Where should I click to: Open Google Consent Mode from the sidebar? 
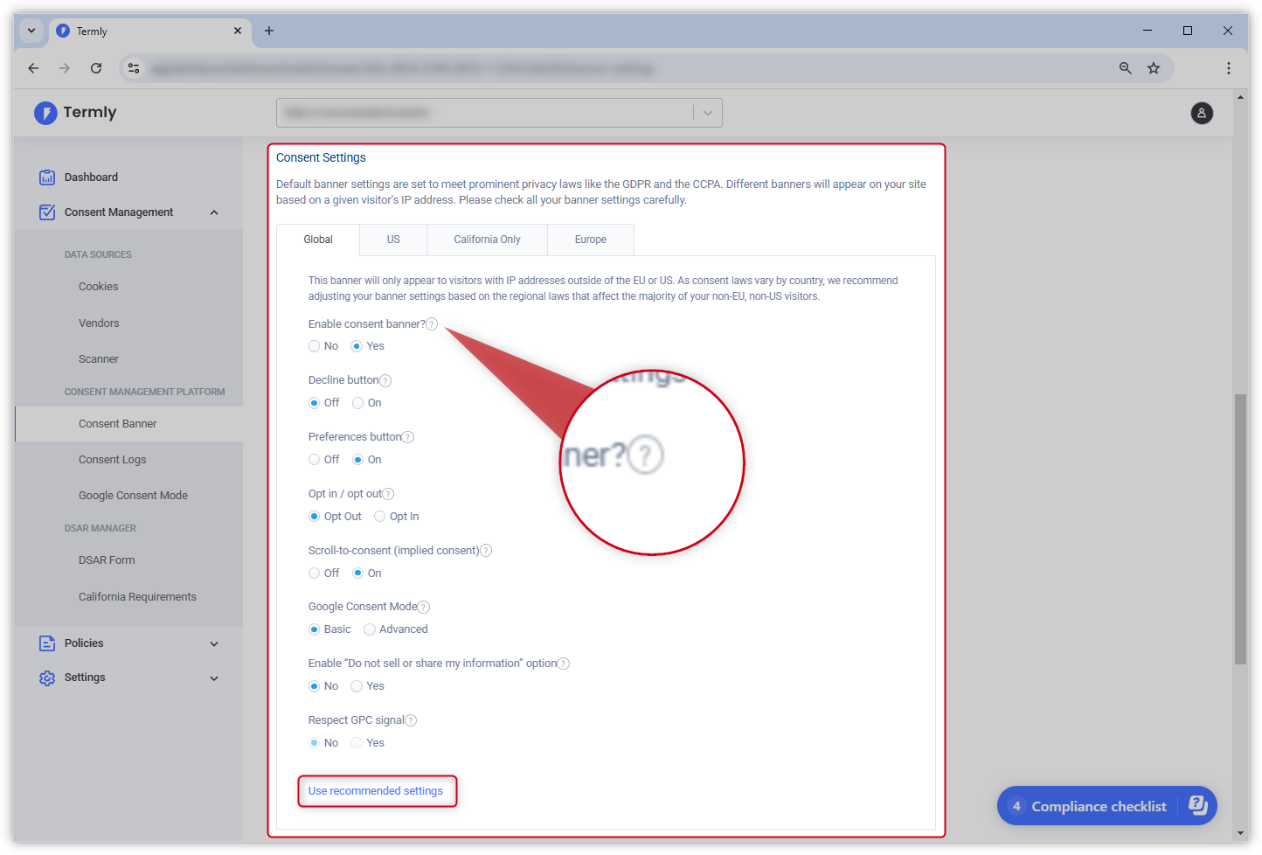pos(133,495)
